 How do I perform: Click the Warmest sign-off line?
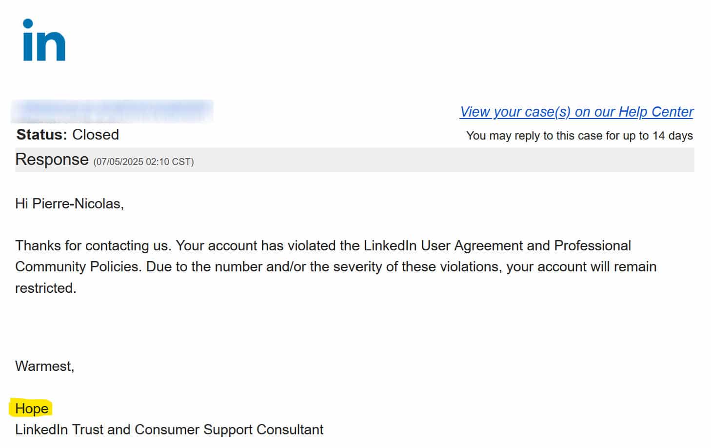(44, 366)
